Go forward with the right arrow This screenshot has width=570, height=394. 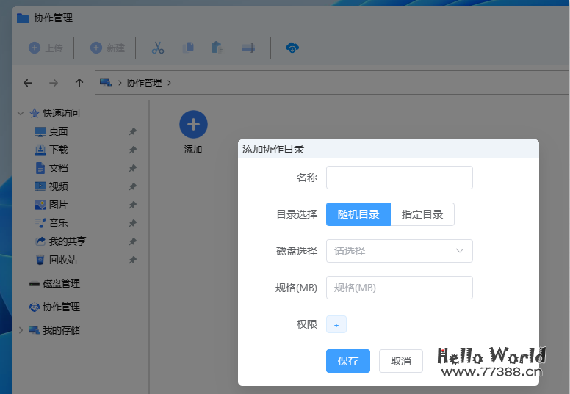coord(54,83)
